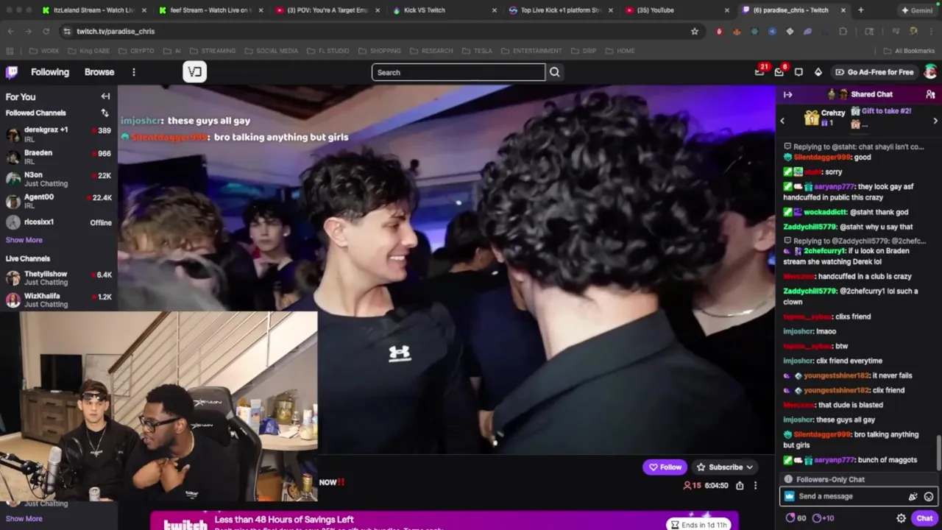
Task: Open the Gift to take #2 link
Action: pyautogui.click(x=886, y=111)
